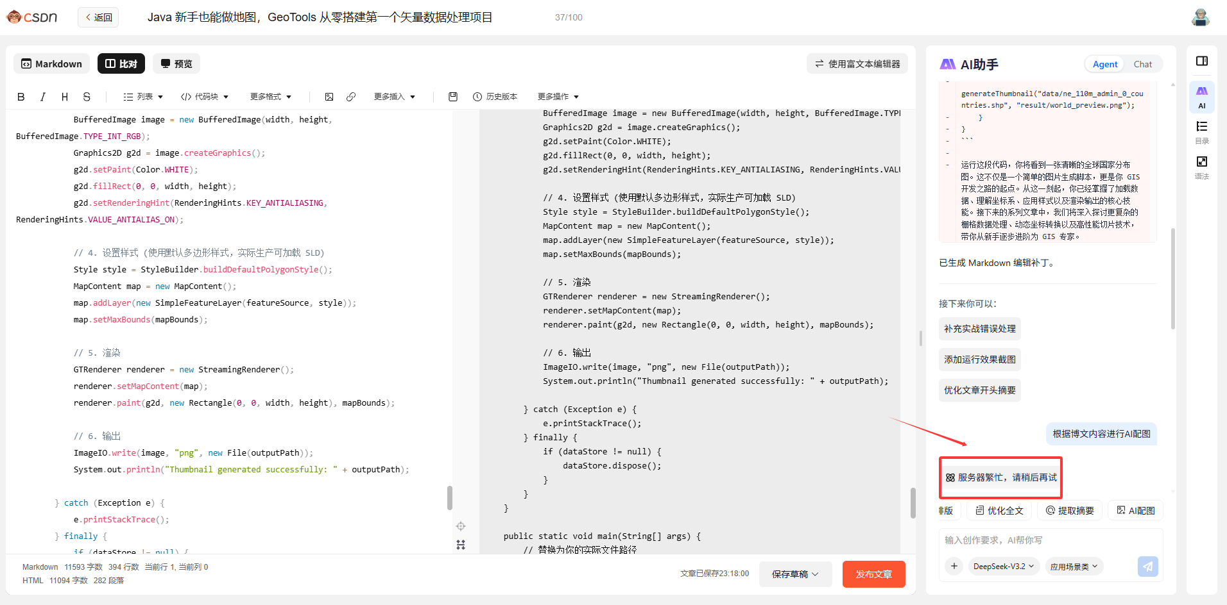Switch to the 比对 compare view tab
Viewport: 1227px width, 605px height.
[x=121, y=63]
